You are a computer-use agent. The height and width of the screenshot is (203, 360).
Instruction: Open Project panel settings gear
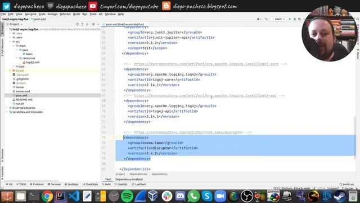93,24
